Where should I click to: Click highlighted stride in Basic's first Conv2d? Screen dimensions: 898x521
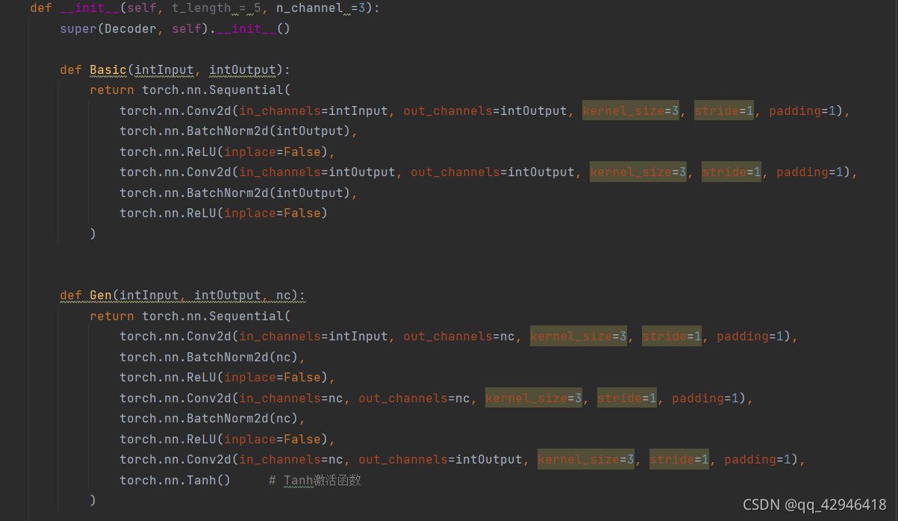(724, 110)
